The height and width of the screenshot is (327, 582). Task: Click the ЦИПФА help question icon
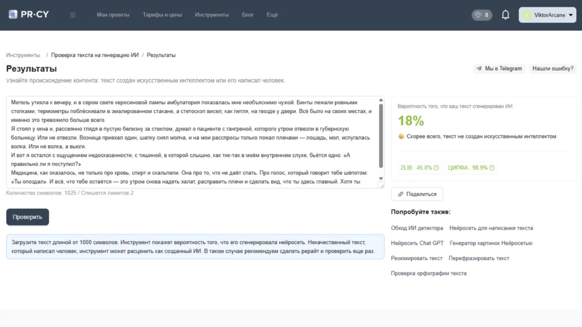[x=492, y=168]
